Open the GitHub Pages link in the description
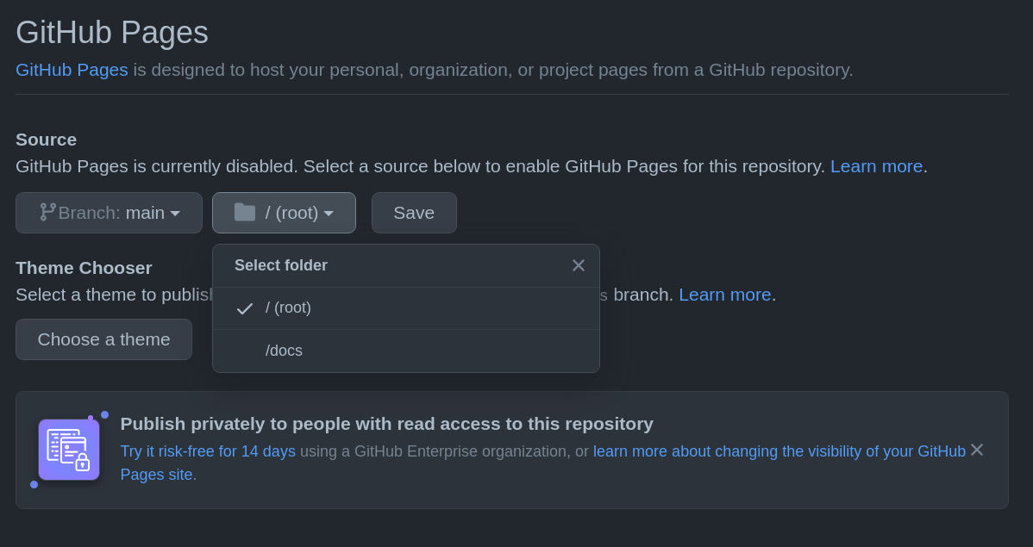The height and width of the screenshot is (547, 1033). pyautogui.click(x=72, y=70)
